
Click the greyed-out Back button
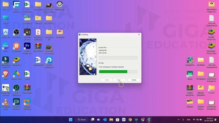[x=106, y=80]
